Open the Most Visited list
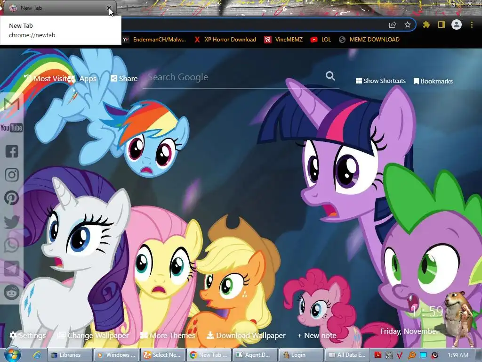Viewport: 482px width, 362px height. (46, 79)
